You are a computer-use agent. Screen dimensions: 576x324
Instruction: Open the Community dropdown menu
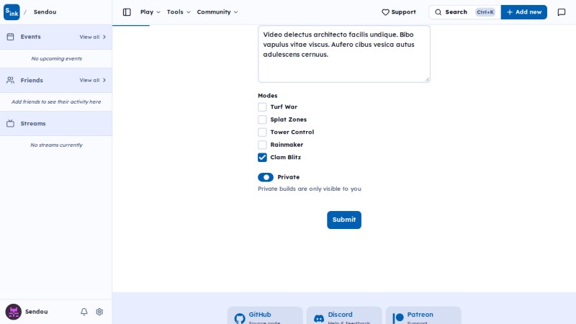pos(217,12)
